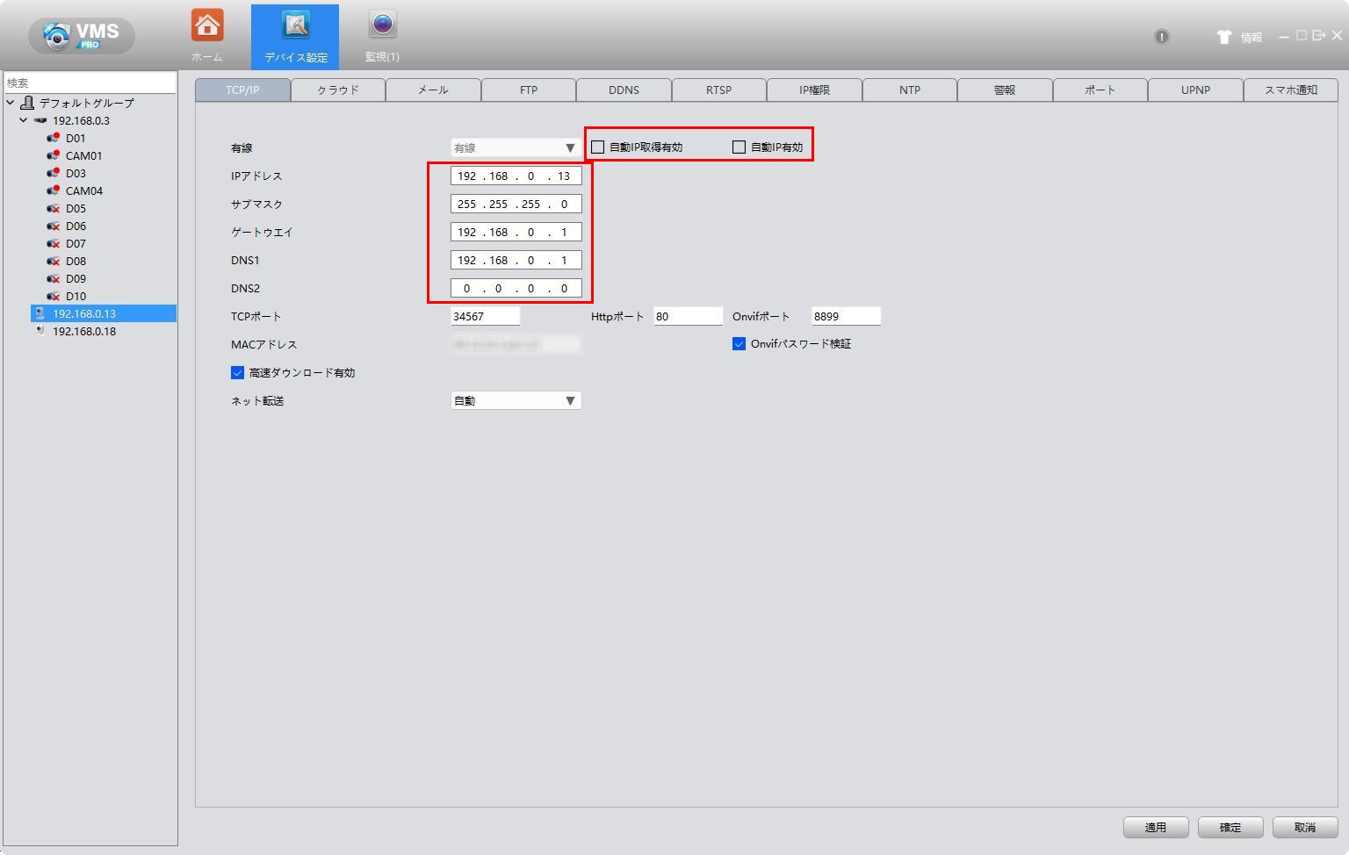The image size is (1349, 855).
Task: Click the logout icon in title bar
Action: (1318, 36)
